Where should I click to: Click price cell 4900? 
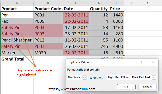click(117, 46)
